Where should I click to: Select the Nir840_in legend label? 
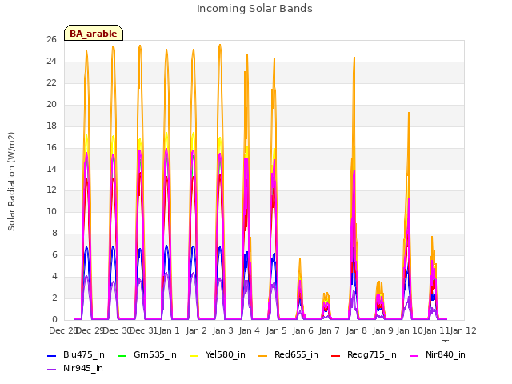click(446, 355)
